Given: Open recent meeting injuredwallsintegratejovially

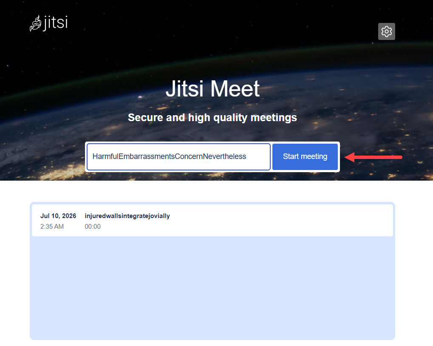Looking at the screenshot, I should pyautogui.click(x=212, y=220).
